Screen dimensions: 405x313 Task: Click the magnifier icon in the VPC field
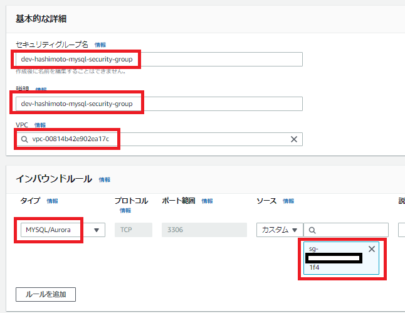tap(24, 139)
